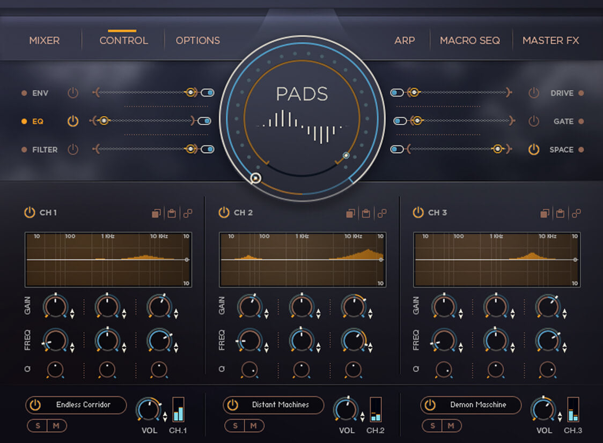Click the CH.1 VOL stepper arrows
Viewport: 603px width, 443px height.
tap(165, 416)
